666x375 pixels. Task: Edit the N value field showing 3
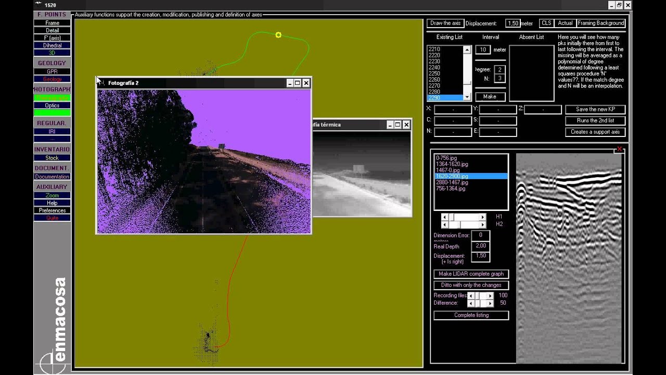tap(499, 79)
